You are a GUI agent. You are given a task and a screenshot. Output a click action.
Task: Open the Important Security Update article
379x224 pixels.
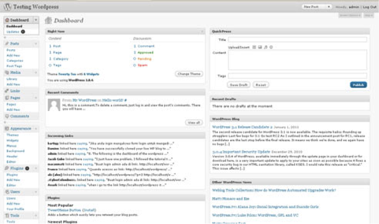tap(241, 151)
